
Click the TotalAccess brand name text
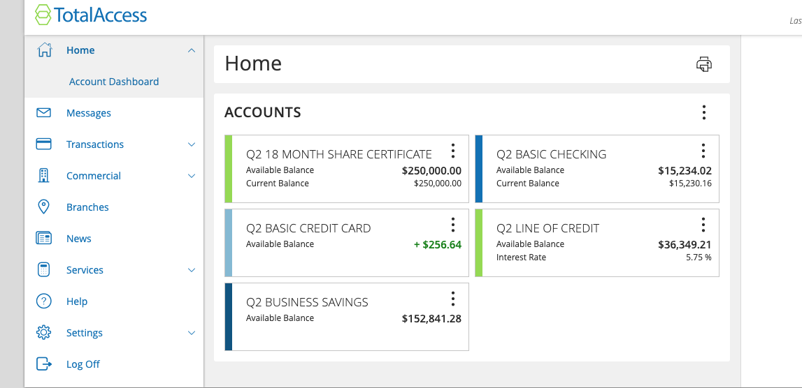point(101,15)
